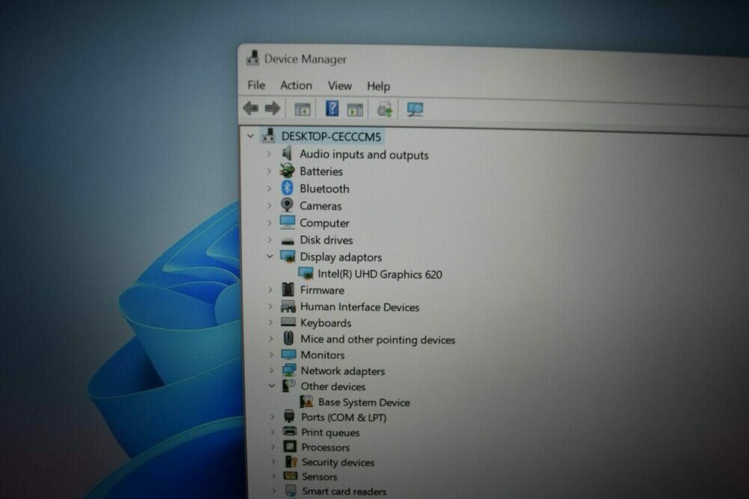
Task: Click the Cameras webcam icon
Action: [x=287, y=205]
